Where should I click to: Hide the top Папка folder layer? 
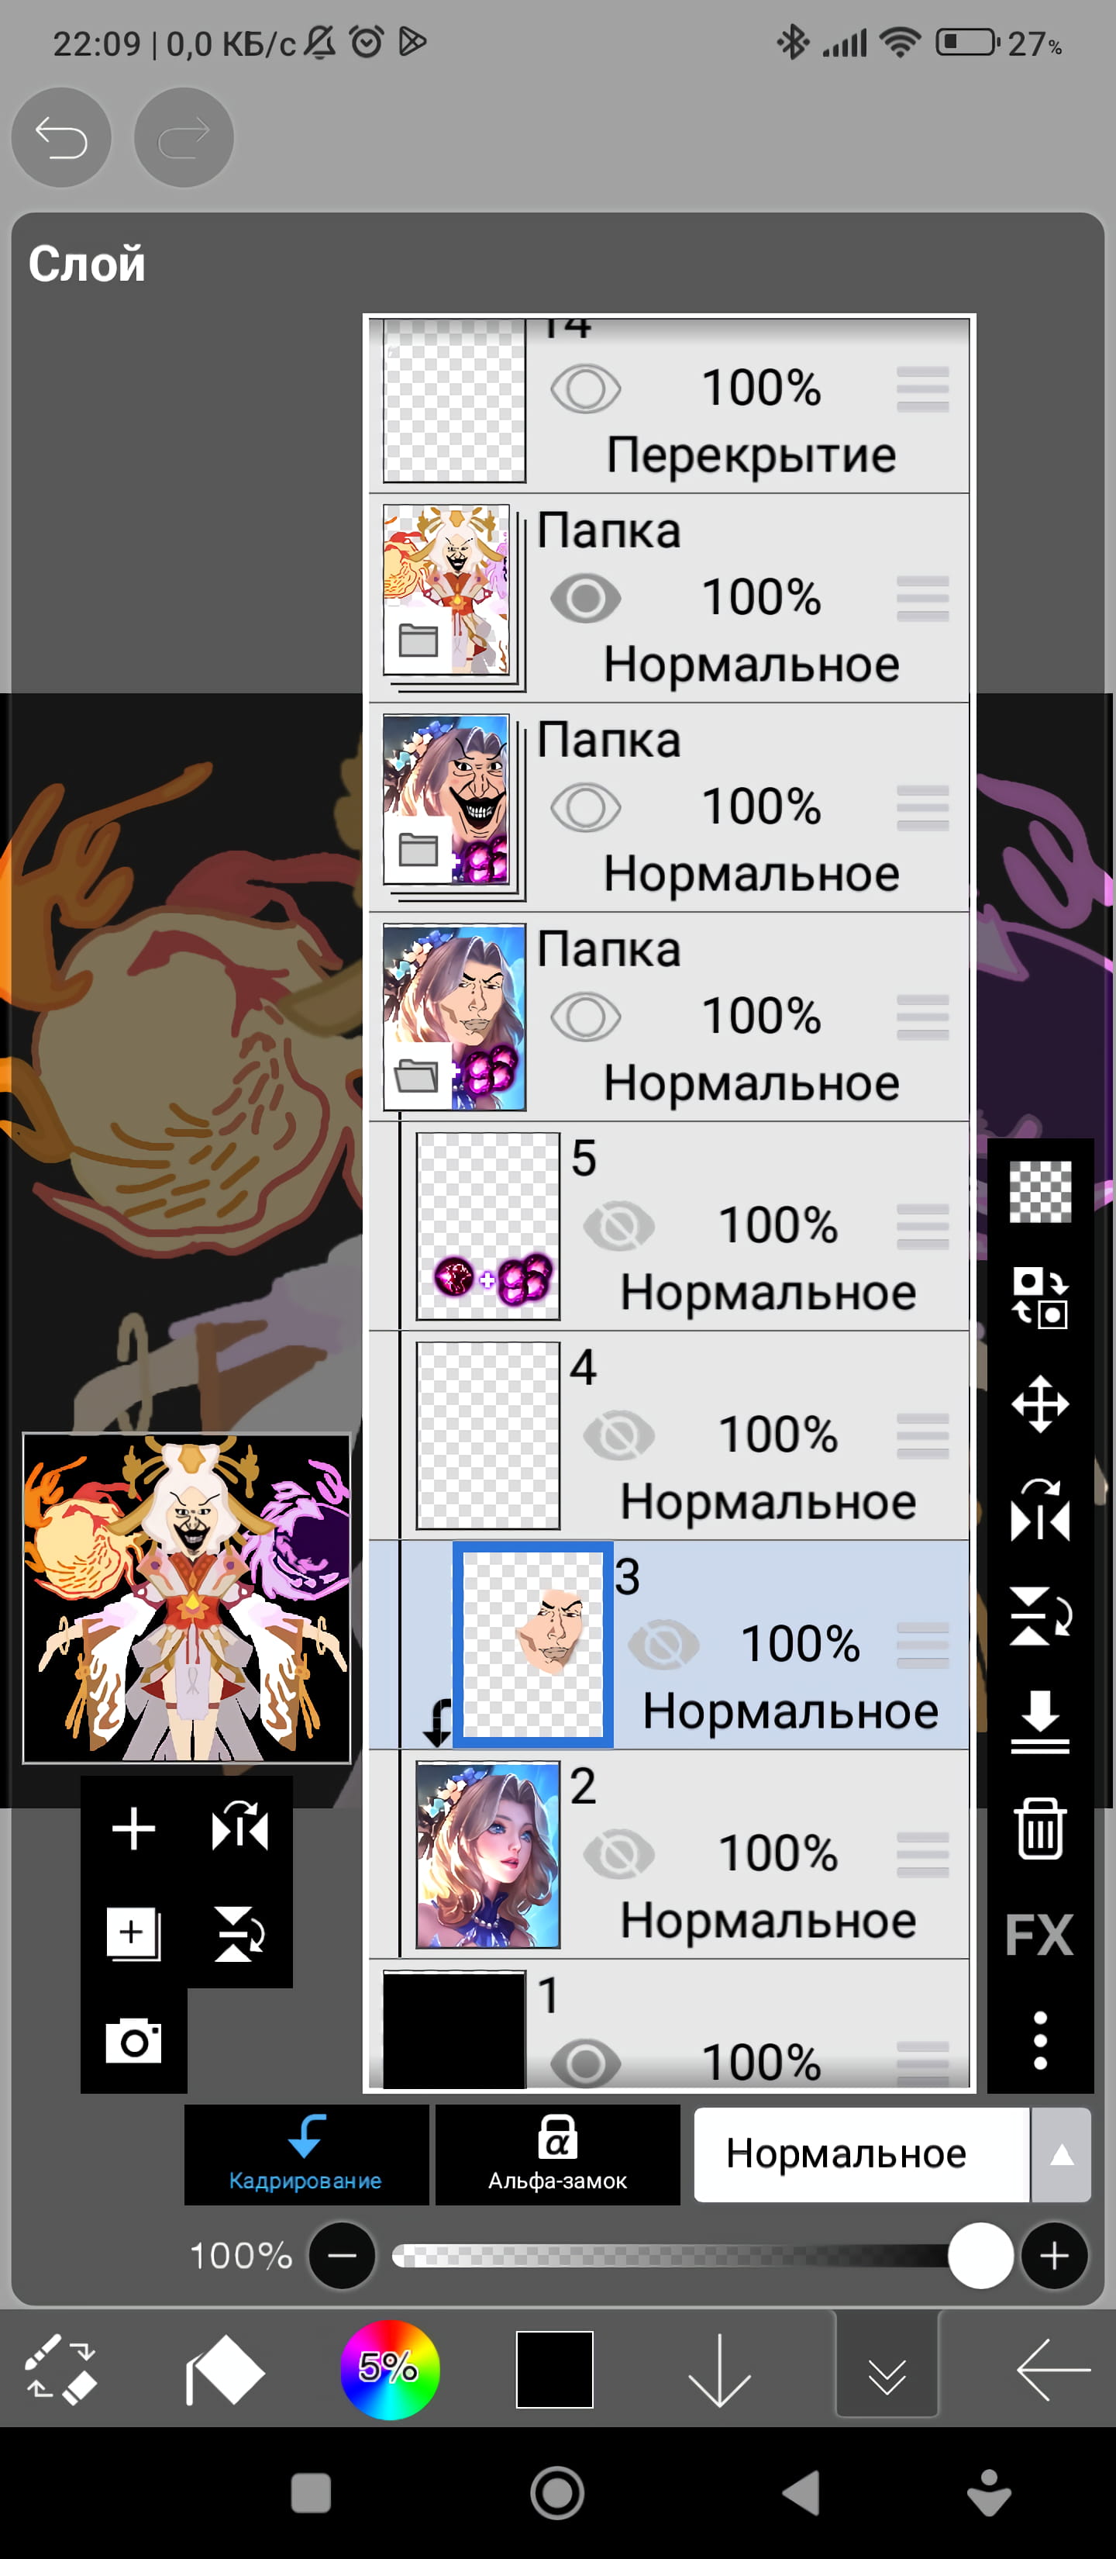(586, 598)
